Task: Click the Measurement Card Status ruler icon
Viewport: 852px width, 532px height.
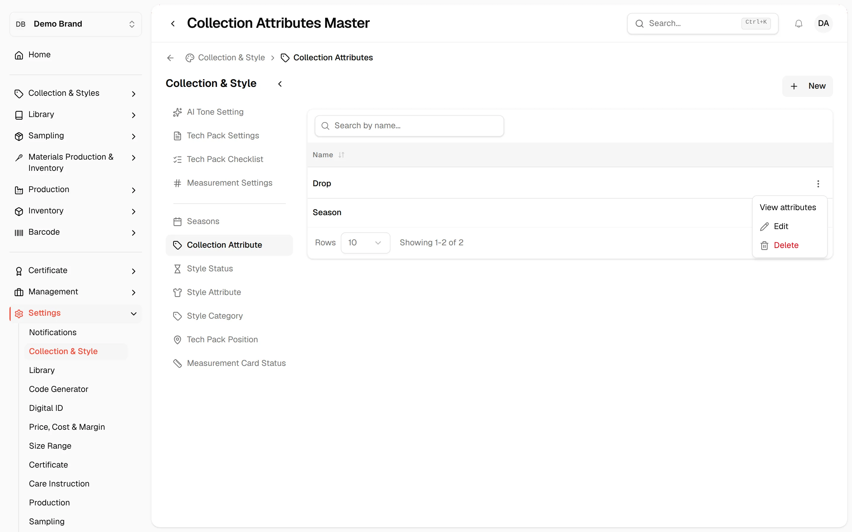Action: pyautogui.click(x=177, y=364)
